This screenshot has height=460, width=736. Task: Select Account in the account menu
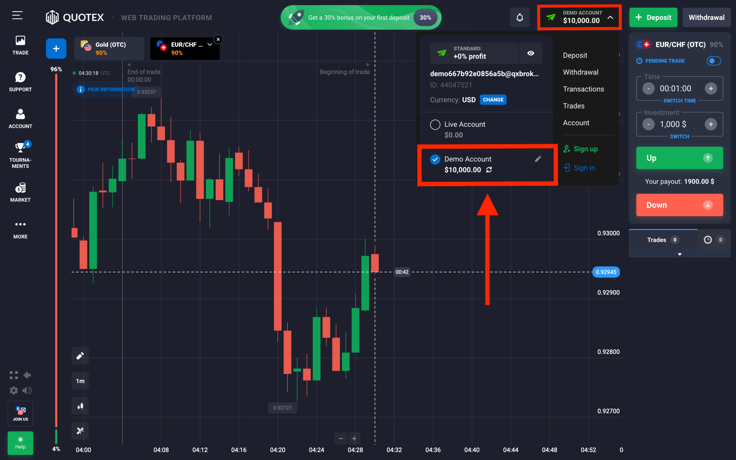(x=576, y=123)
